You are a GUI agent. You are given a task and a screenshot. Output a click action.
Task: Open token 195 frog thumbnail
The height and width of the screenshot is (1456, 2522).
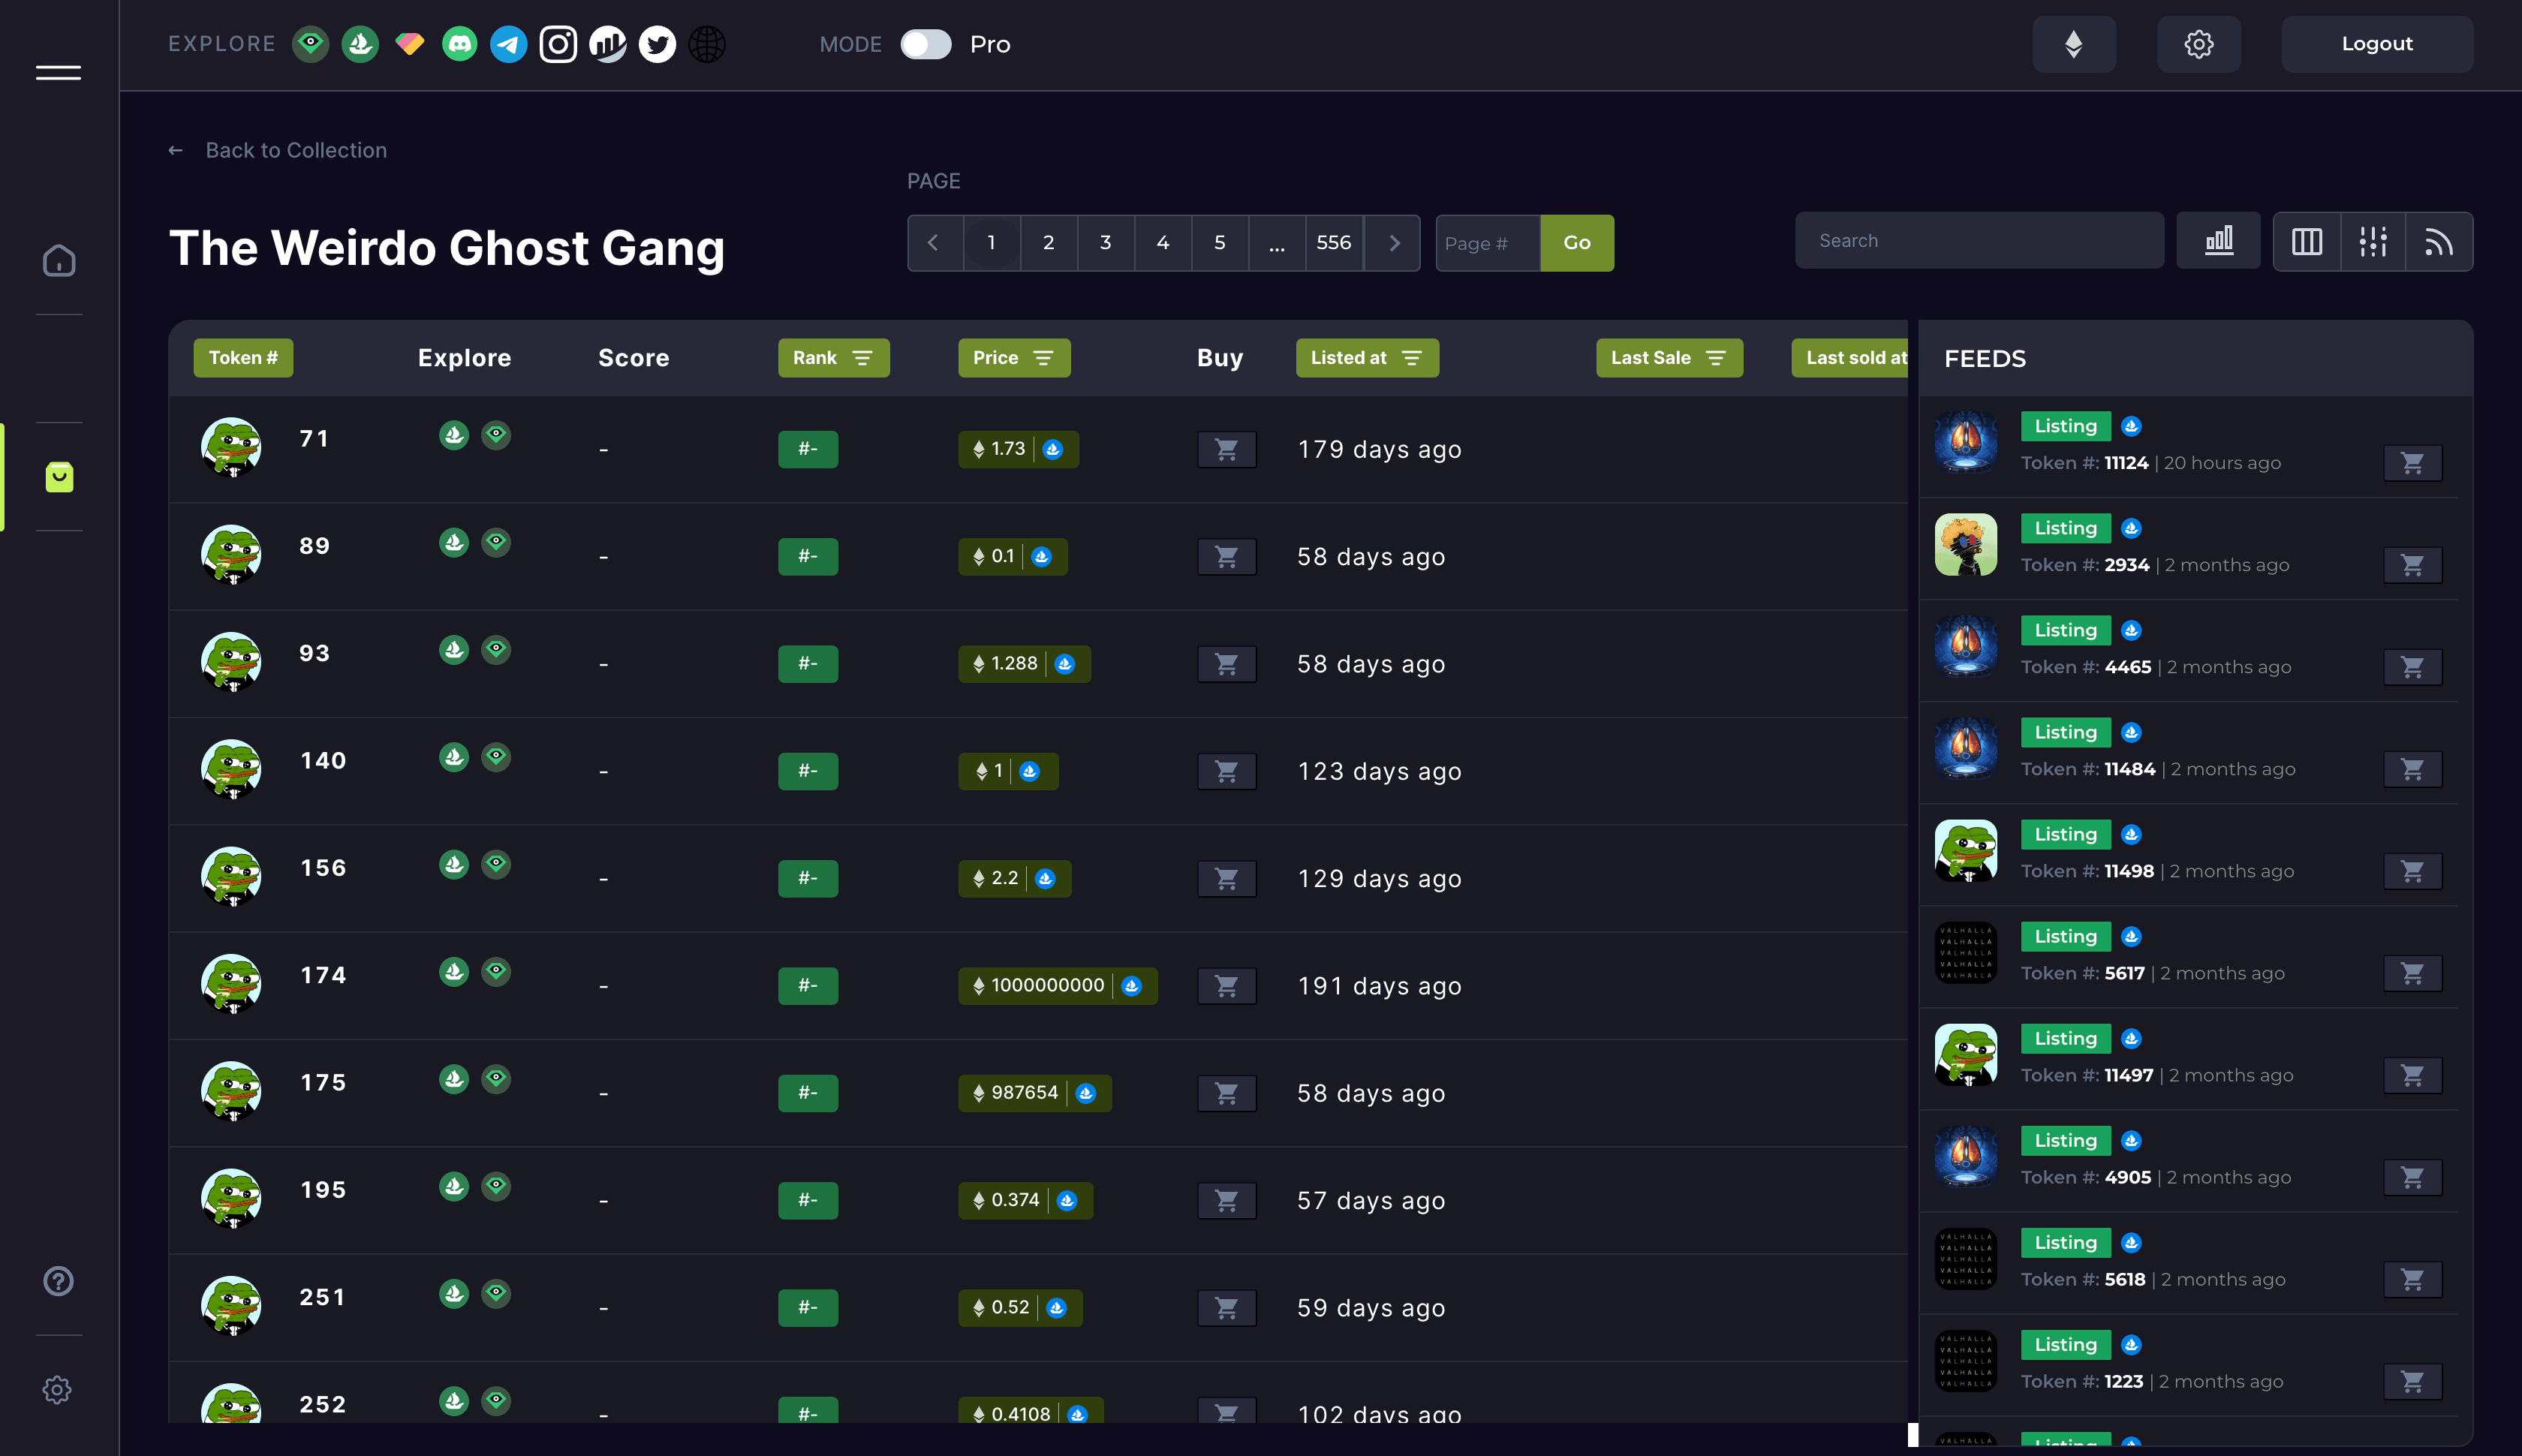231,1198
